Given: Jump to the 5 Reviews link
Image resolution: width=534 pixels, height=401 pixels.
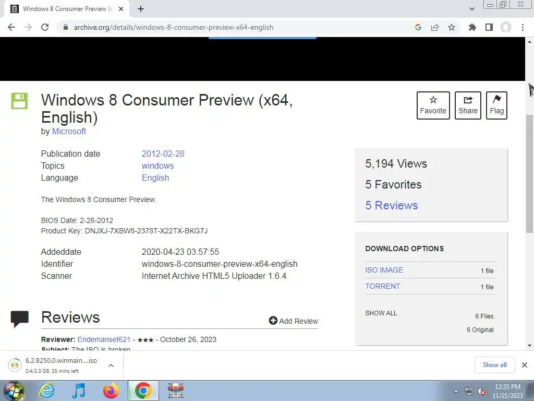Looking at the screenshot, I should 392,205.
